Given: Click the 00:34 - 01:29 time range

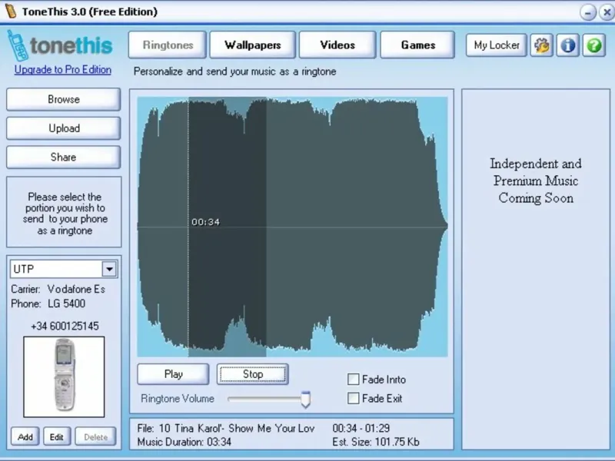Looking at the screenshot, I should pyautogui.click(x=361, y=428).
